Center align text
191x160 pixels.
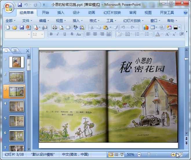tap(95, 34)
